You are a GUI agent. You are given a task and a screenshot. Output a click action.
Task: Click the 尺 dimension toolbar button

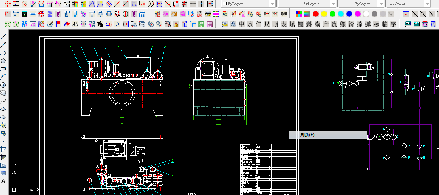point(267,24)
